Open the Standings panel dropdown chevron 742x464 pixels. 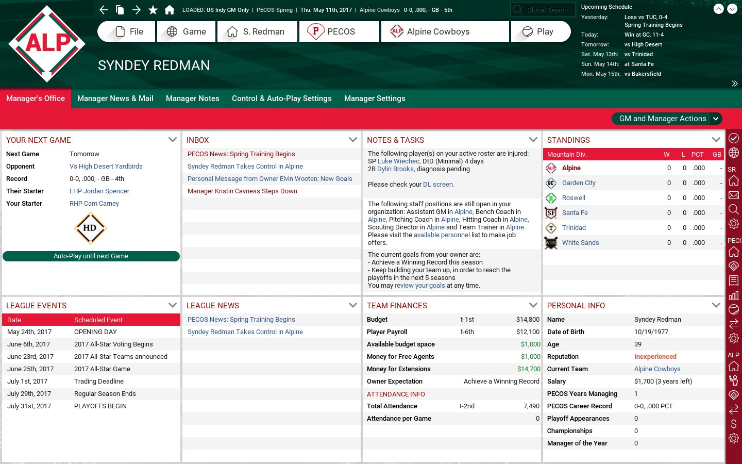click(716, 140)
